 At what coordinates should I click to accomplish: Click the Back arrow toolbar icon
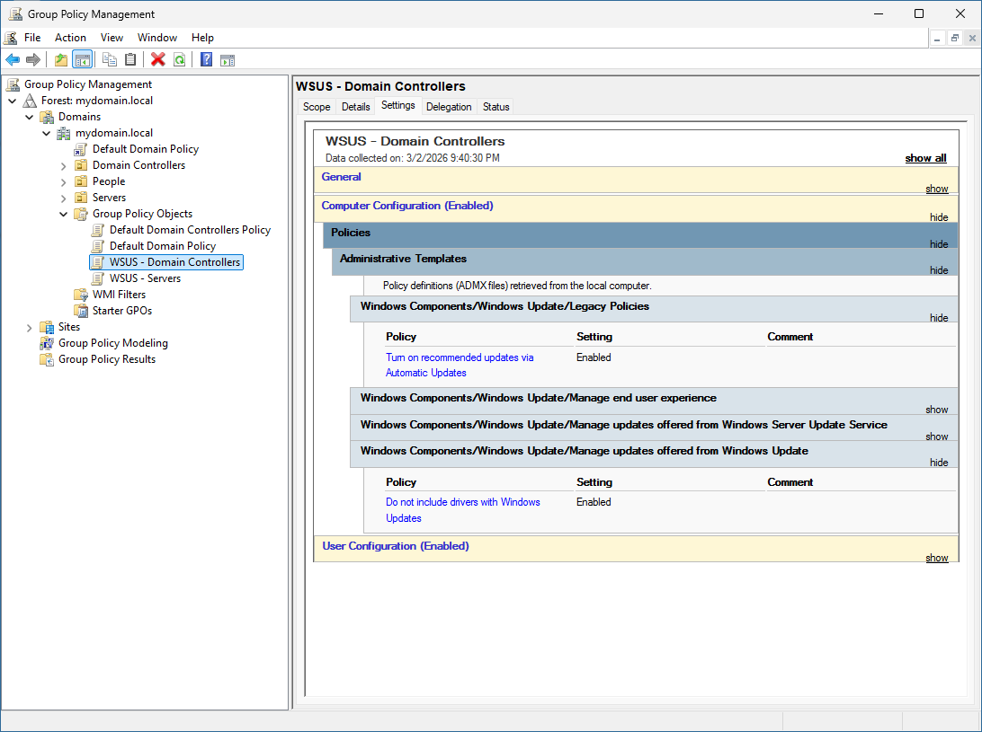point(13,59)
